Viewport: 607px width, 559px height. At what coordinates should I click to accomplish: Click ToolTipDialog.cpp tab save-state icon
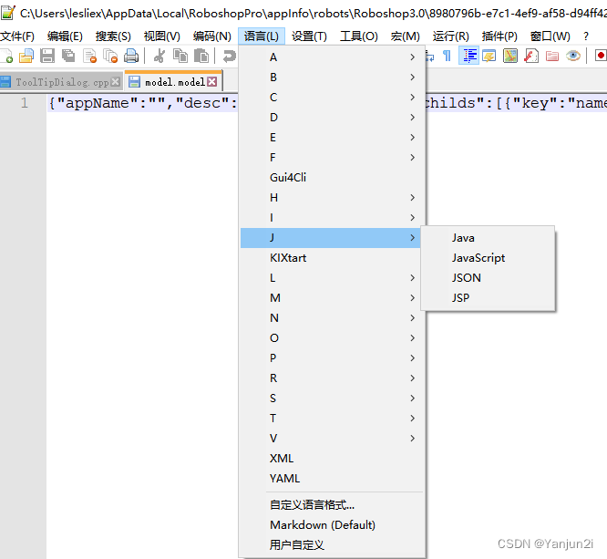[x=5, y=82]
